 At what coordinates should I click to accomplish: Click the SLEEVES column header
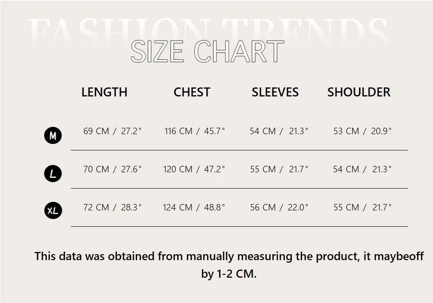pos(275,92)
